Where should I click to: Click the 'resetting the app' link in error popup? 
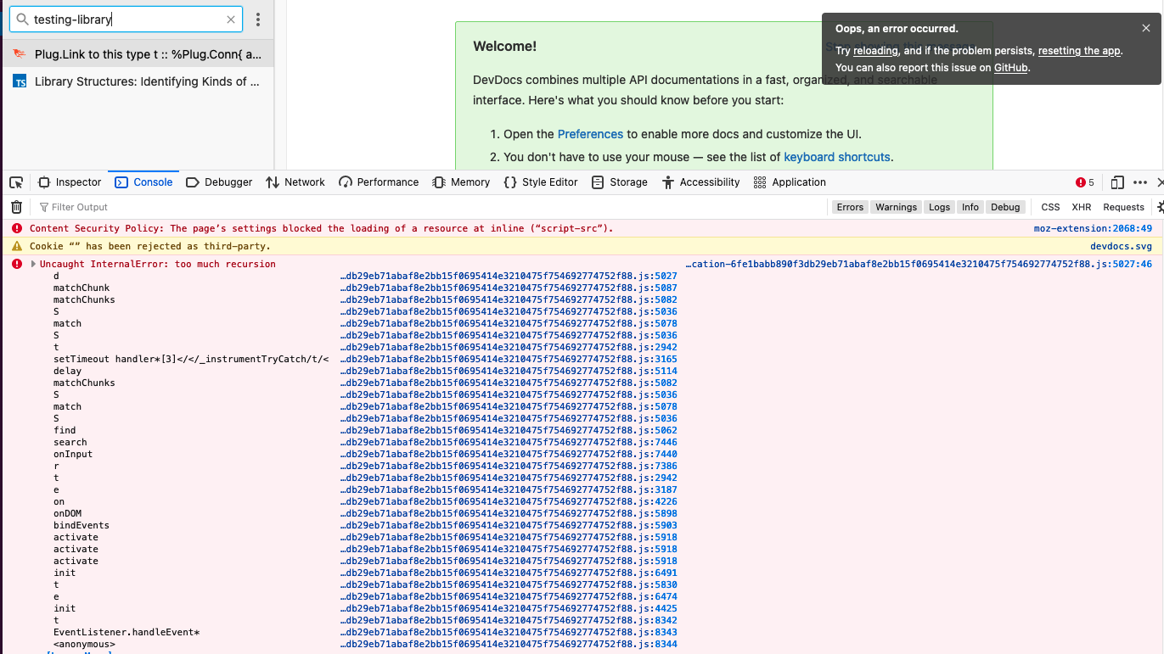pos(1078,51)
